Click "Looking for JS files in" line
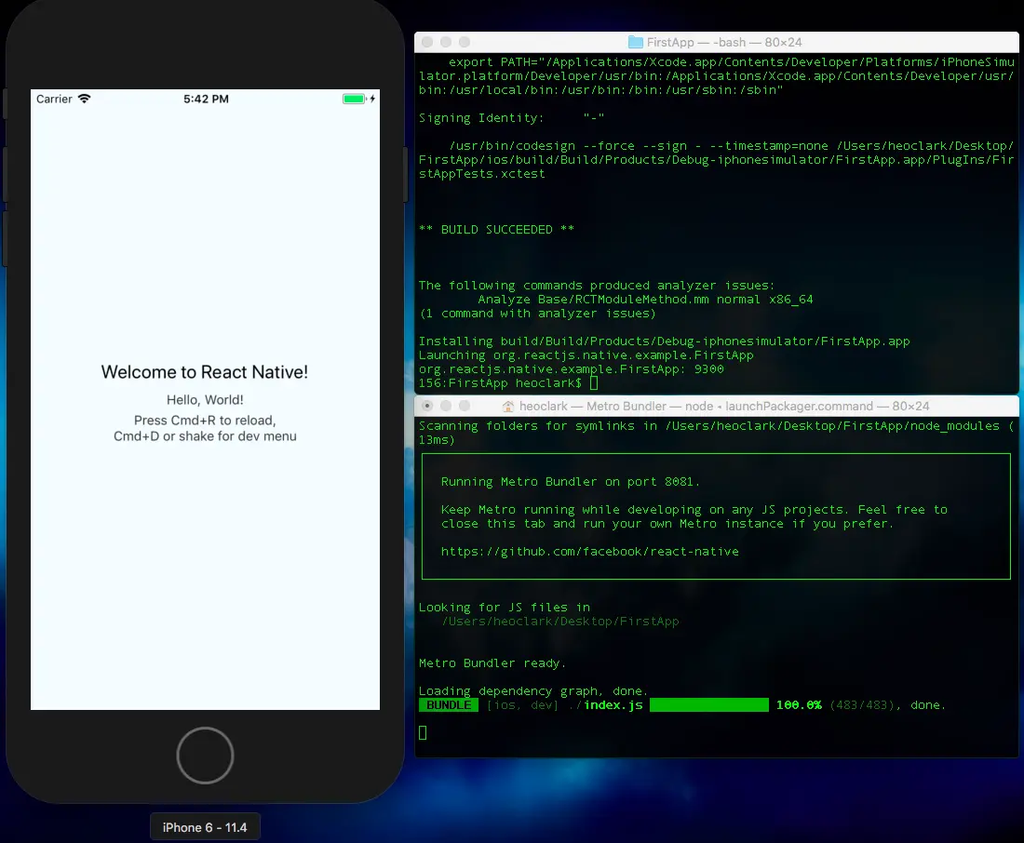The height and width of the screenshot is (843, 1024). 505,608
